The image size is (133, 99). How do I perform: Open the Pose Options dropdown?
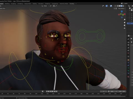coord(122,9)
